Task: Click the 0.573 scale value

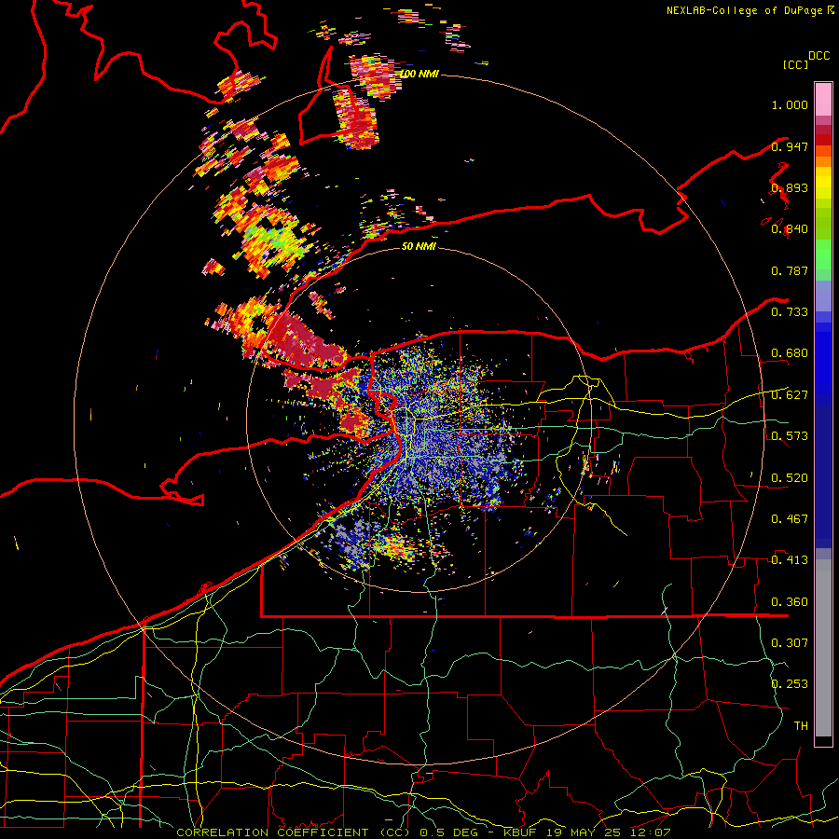Action: 790,436
